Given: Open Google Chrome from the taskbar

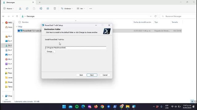Looking at the screenshot, I should [x=102, y=107].
